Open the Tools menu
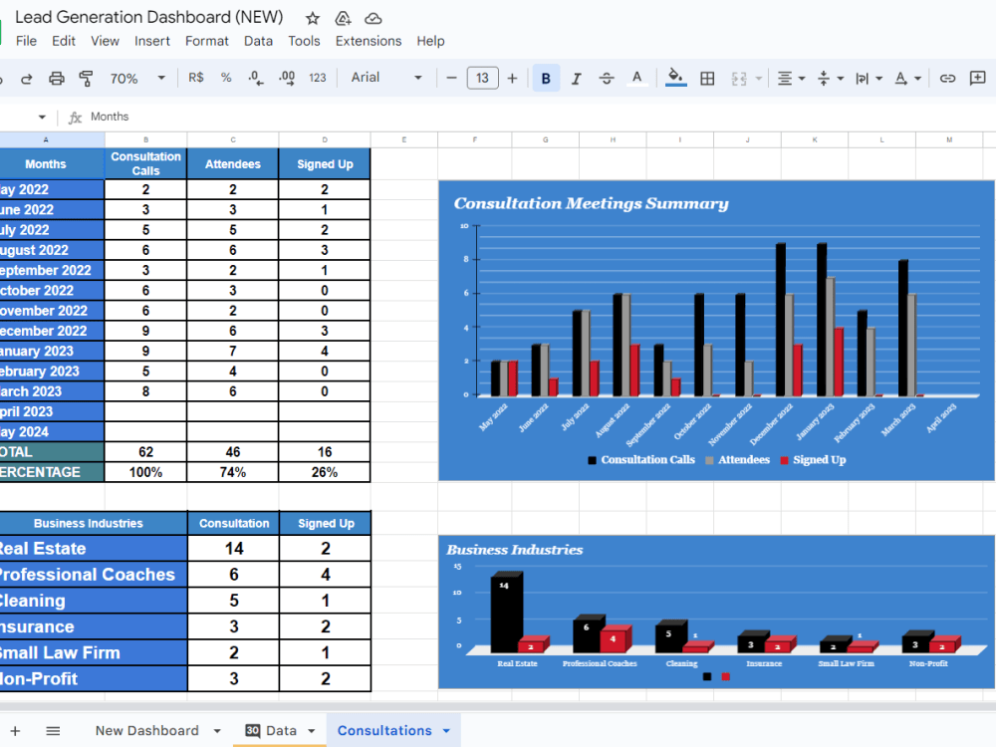Screen dimensions: 996x747 point(304,41)
